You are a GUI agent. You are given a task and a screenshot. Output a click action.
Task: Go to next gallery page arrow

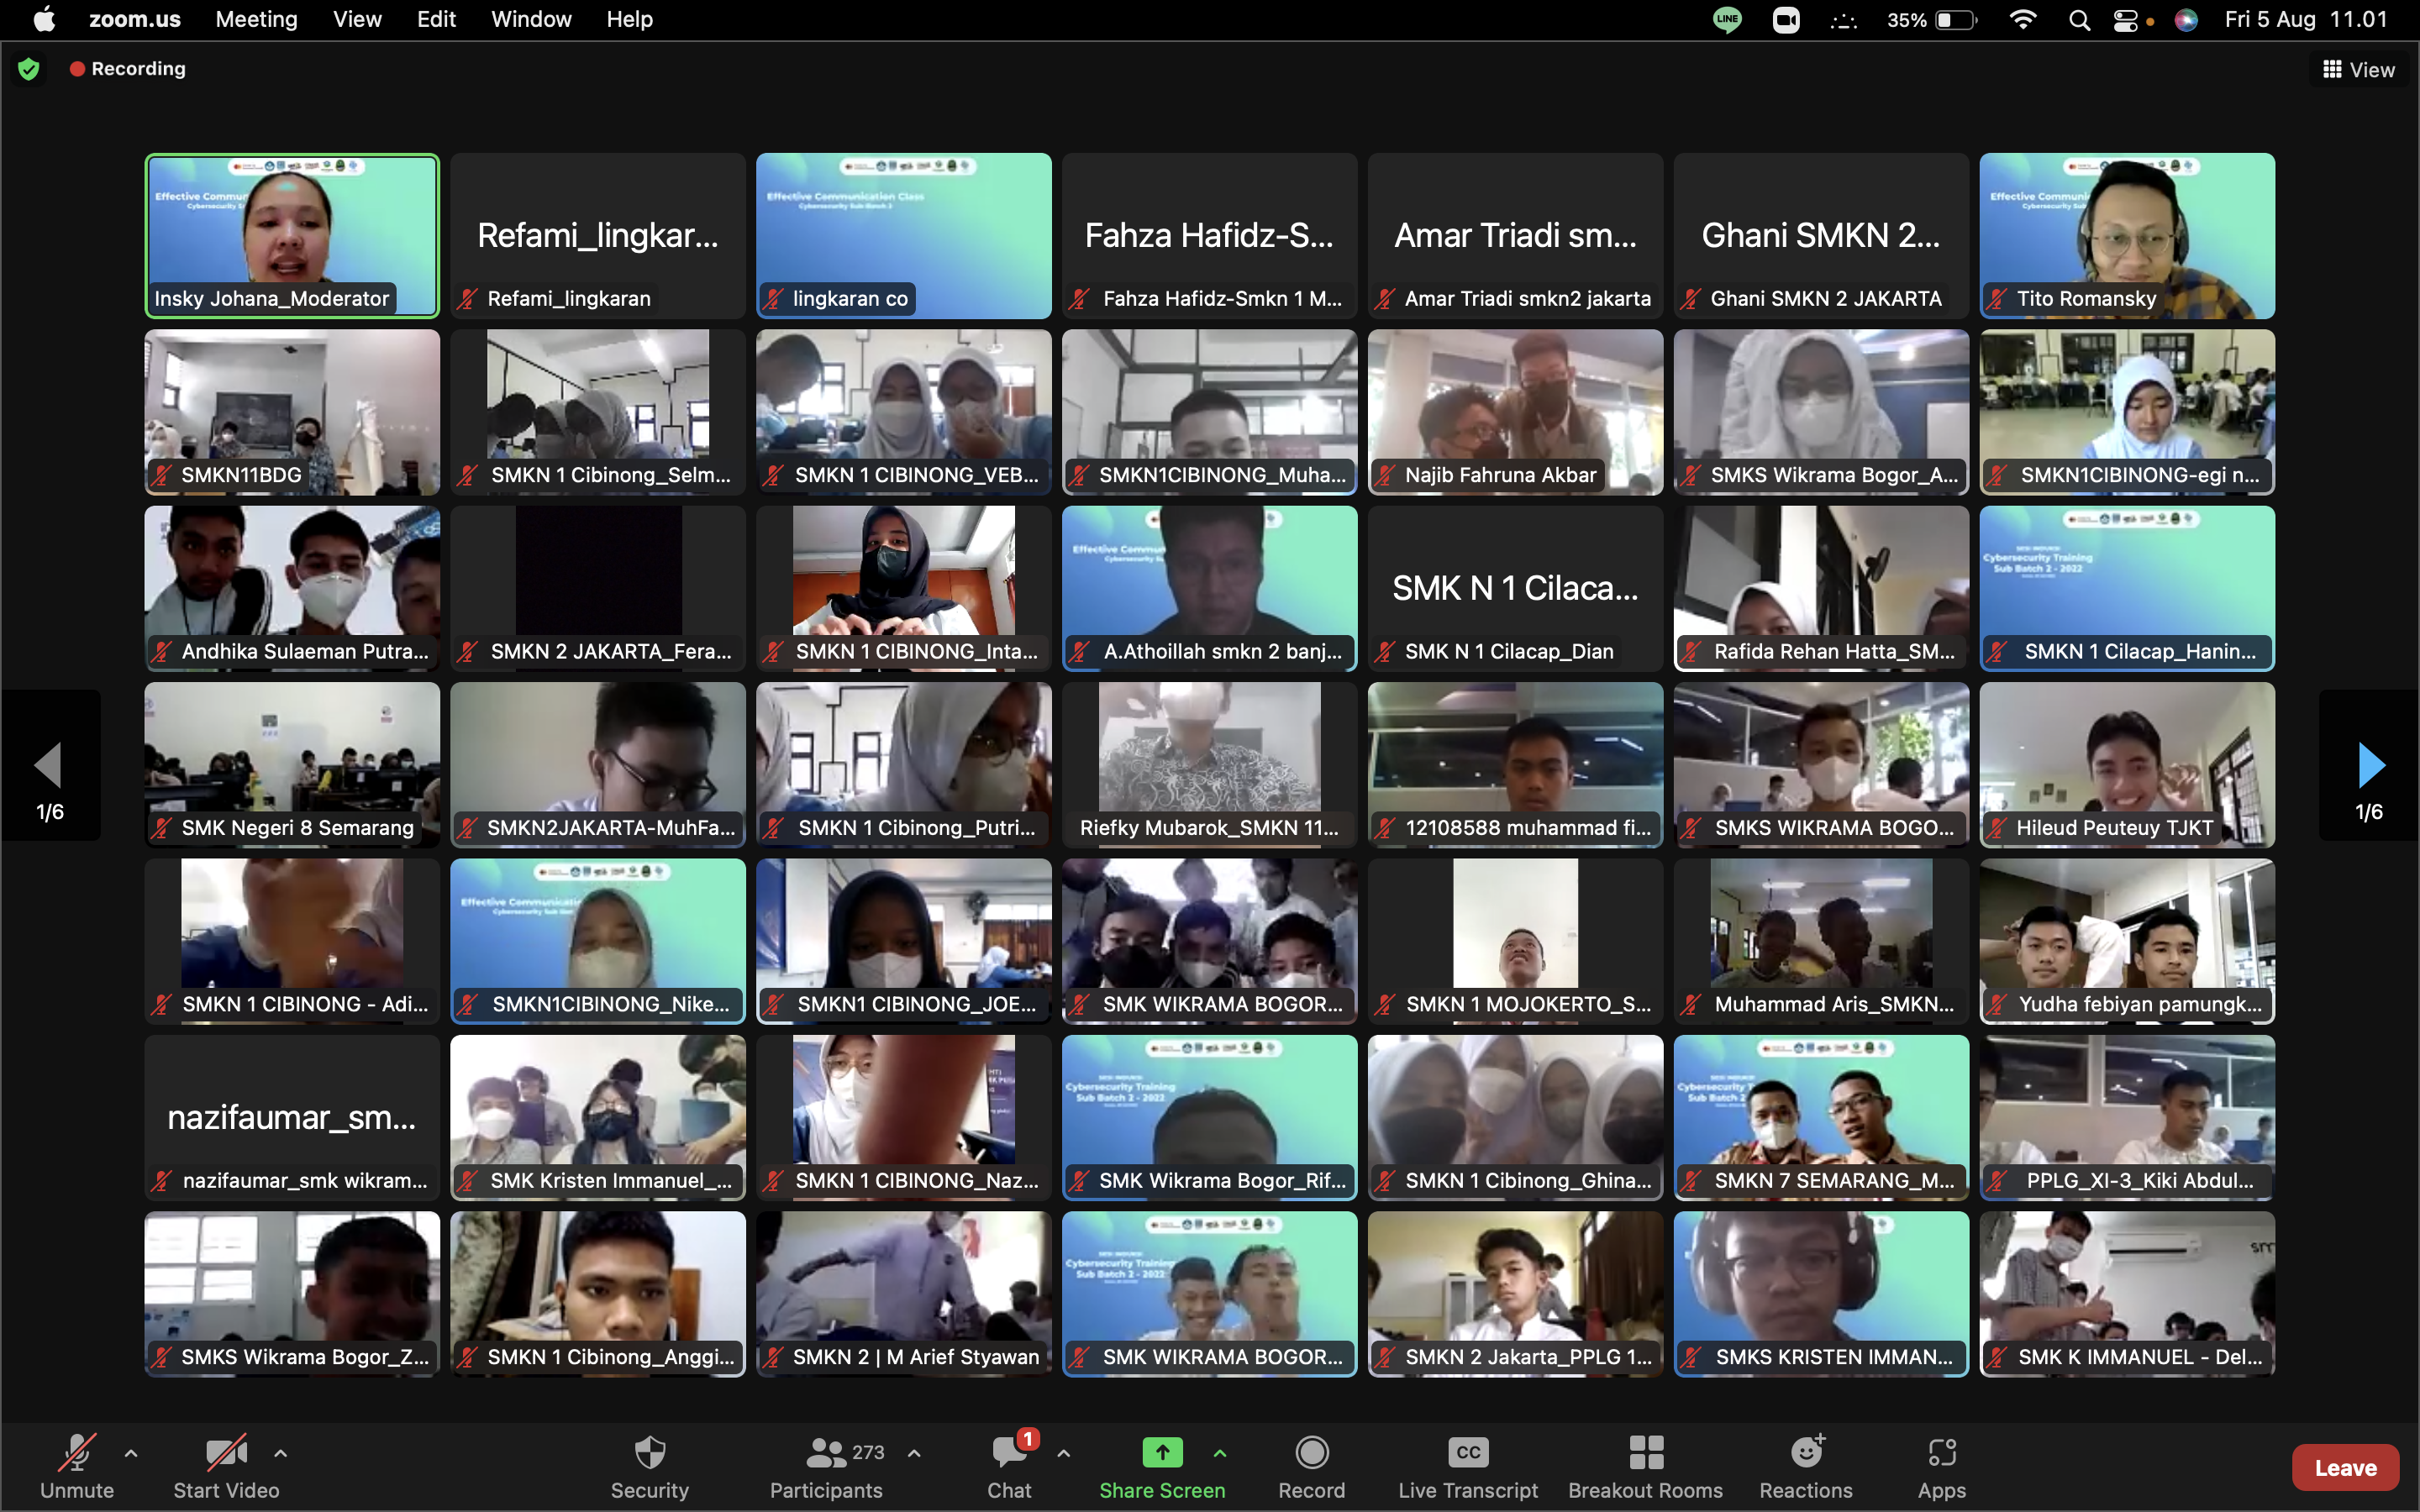click(2369, 765)
